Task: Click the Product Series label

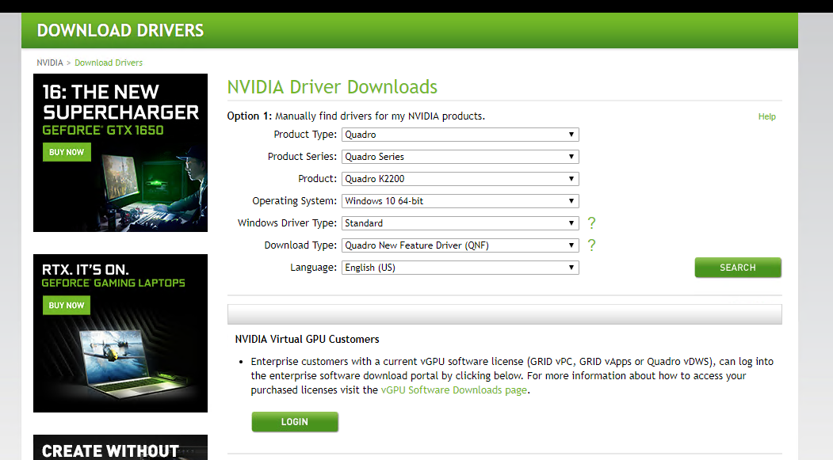Action: [302, 157]
